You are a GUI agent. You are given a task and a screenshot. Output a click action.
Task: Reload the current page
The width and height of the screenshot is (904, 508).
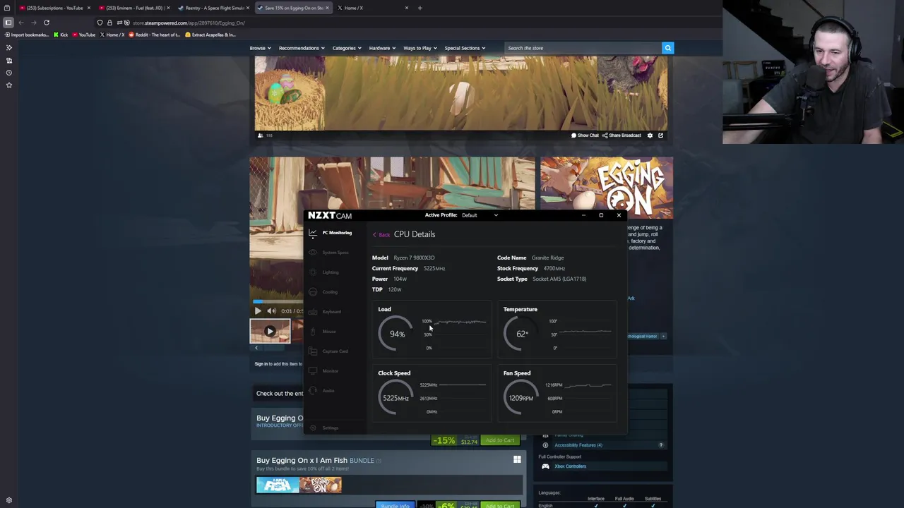tap(47, 23)
